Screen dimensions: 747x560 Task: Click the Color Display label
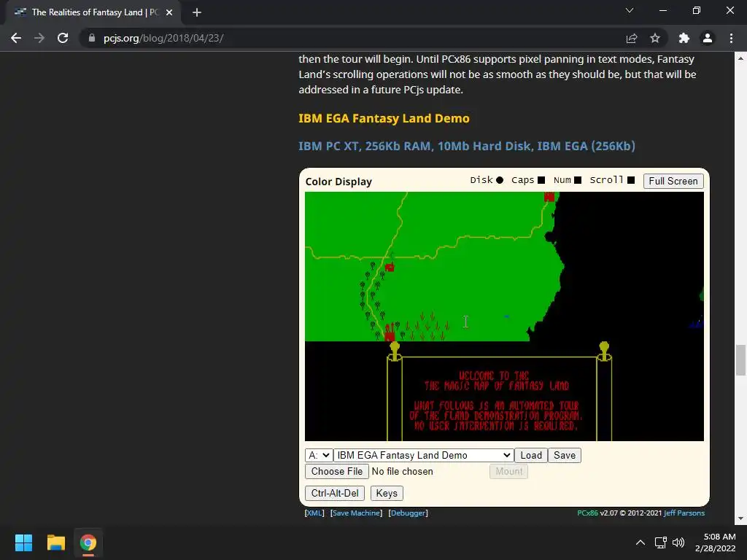pos(338,182)
